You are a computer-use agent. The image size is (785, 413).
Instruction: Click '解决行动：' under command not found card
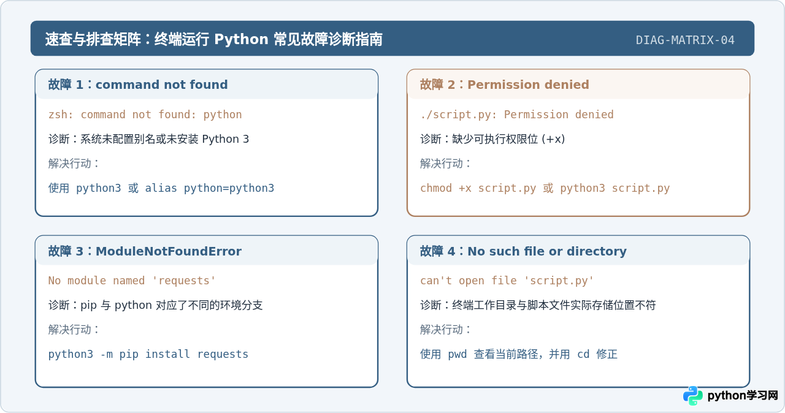(74, 164)
